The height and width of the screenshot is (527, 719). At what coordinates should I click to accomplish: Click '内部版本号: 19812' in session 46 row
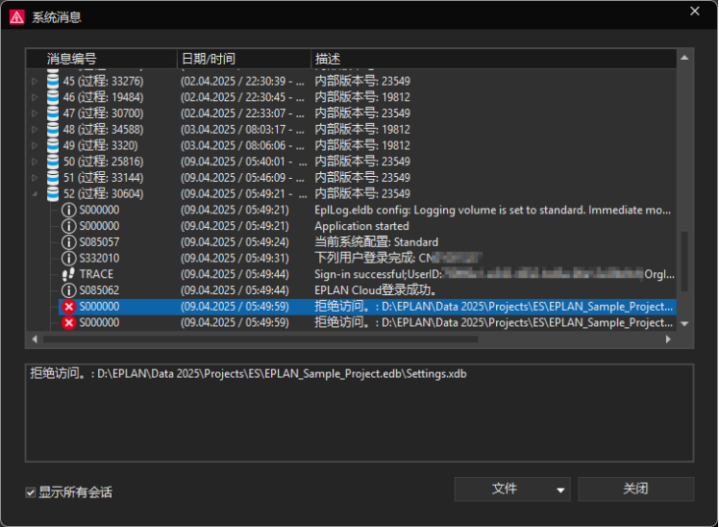pos(362,97)
